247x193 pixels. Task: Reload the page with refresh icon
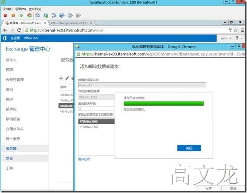coord(19,30)
